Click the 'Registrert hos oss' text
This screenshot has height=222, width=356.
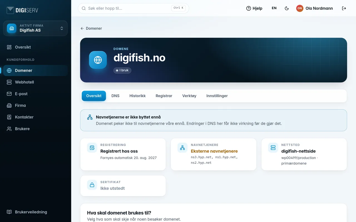tap(119, 151)
